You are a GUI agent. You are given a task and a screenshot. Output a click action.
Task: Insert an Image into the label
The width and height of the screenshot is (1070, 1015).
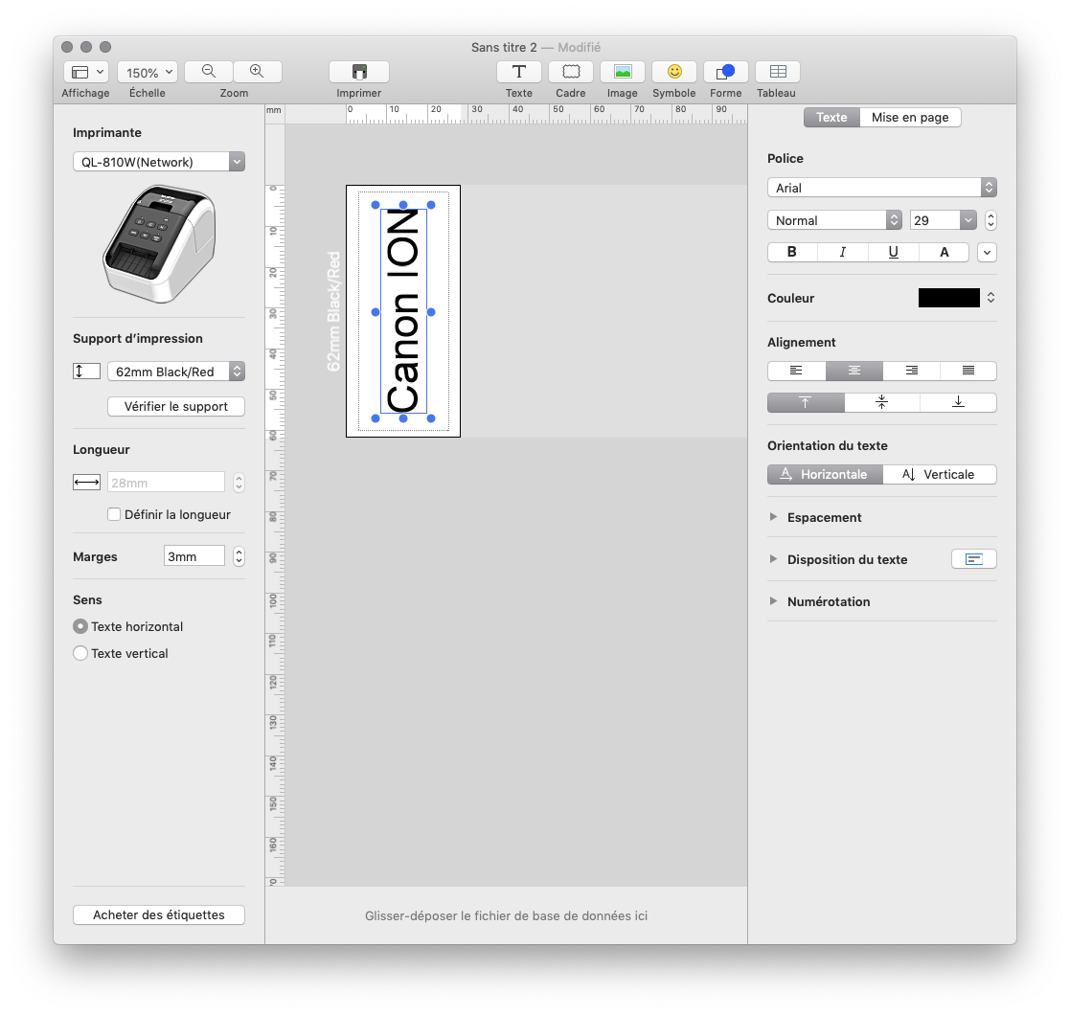point(623,72)
